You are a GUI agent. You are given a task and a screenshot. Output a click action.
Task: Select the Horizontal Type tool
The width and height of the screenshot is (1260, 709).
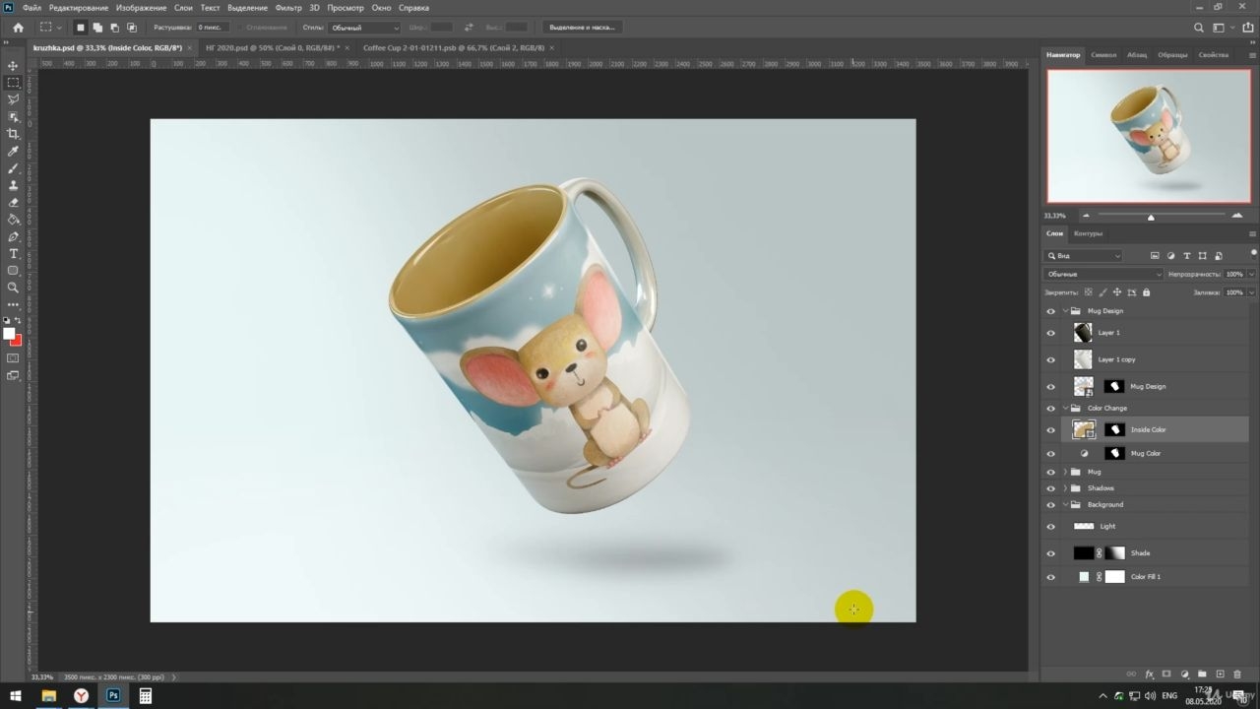(x=13, y=253)
